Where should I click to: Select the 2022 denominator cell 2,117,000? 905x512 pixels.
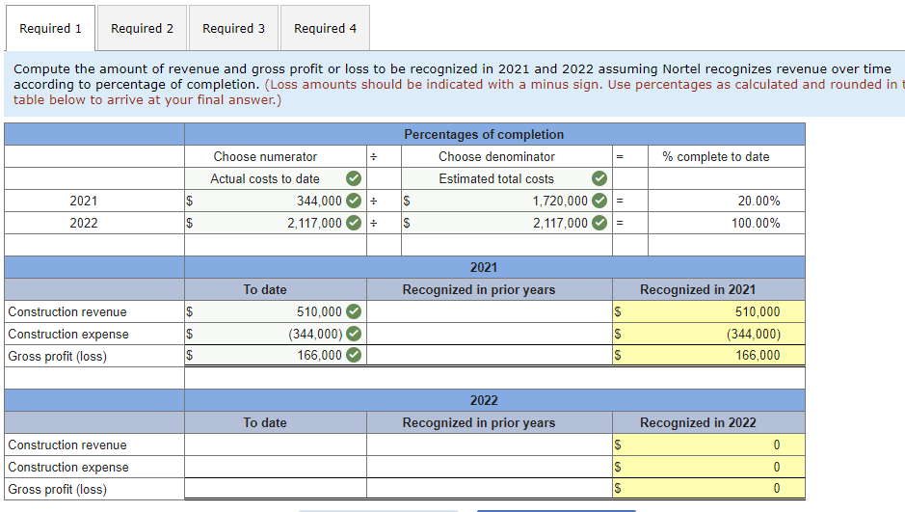tap(507, 222)
